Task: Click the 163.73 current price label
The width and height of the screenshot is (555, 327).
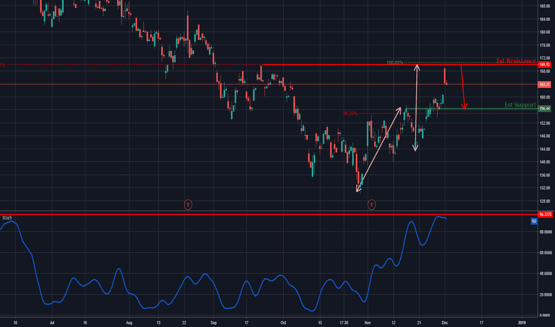Action: [544, 84]
